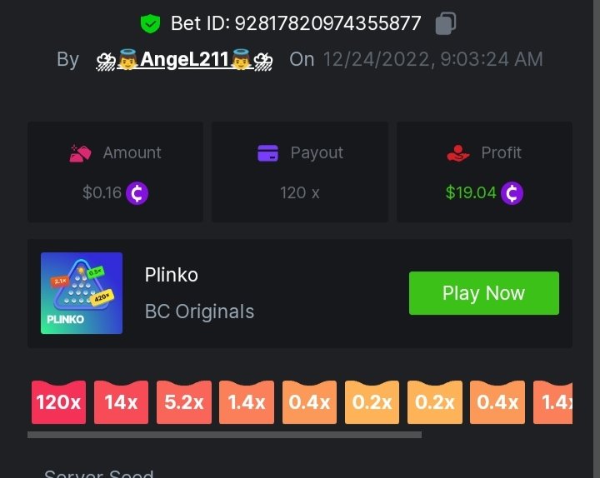Open the AngeL211 user profile link
600x478 pixels.
pyautogui.click(x=184, y=60)
